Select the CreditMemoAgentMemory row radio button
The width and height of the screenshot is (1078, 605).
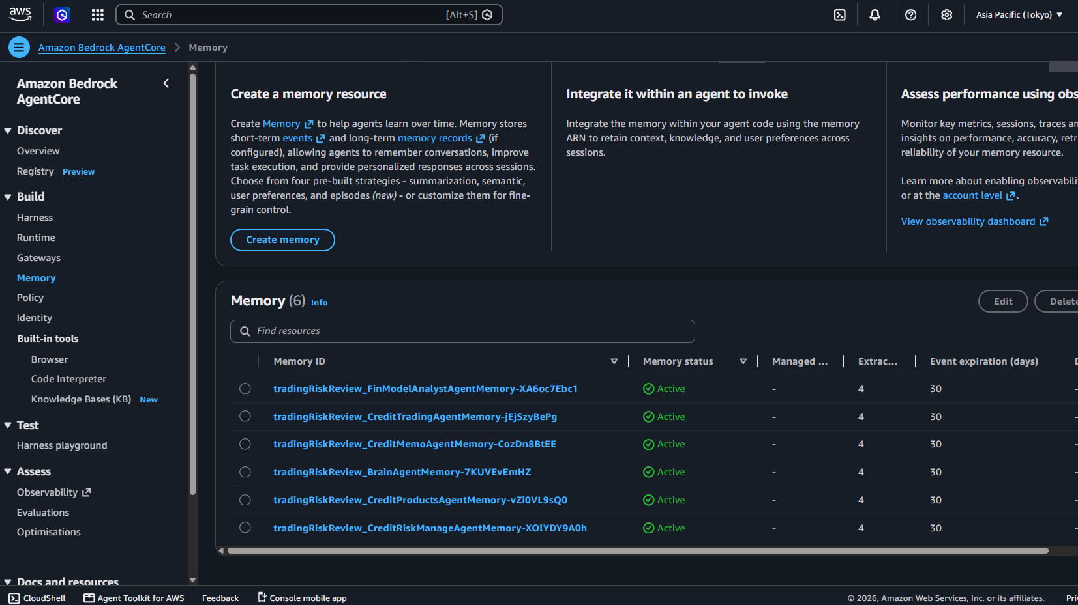click(245, 444)
